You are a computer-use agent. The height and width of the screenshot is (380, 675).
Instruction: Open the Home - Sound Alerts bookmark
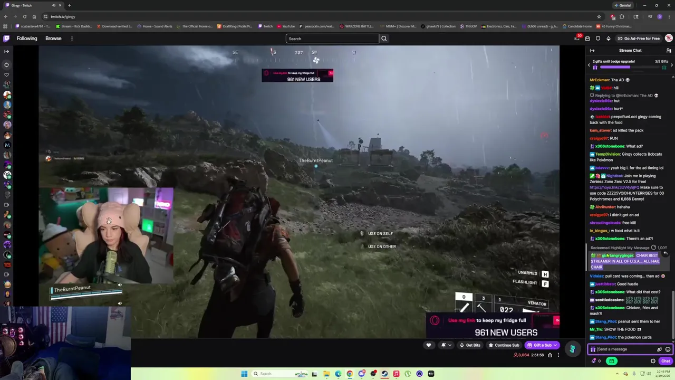(154, 26)
